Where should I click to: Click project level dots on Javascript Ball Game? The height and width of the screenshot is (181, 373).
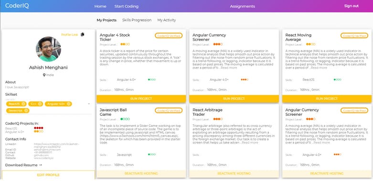click(125, 119)
